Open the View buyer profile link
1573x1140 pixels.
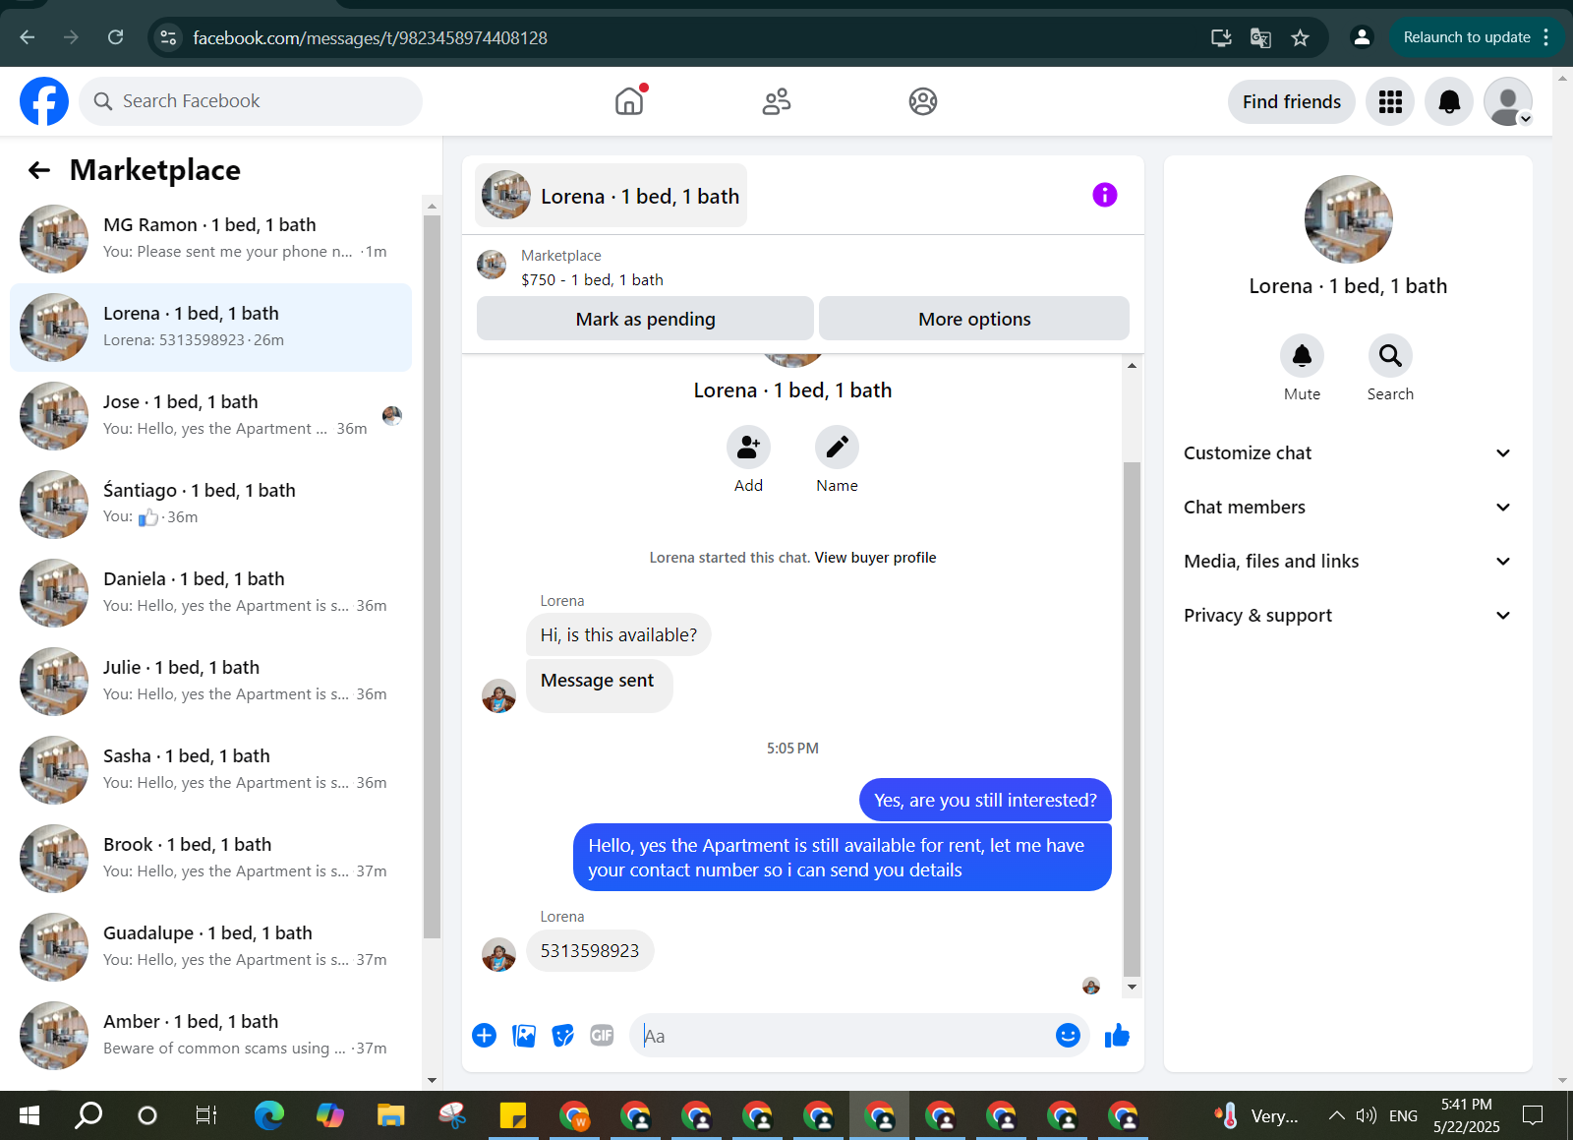point(875,558)
